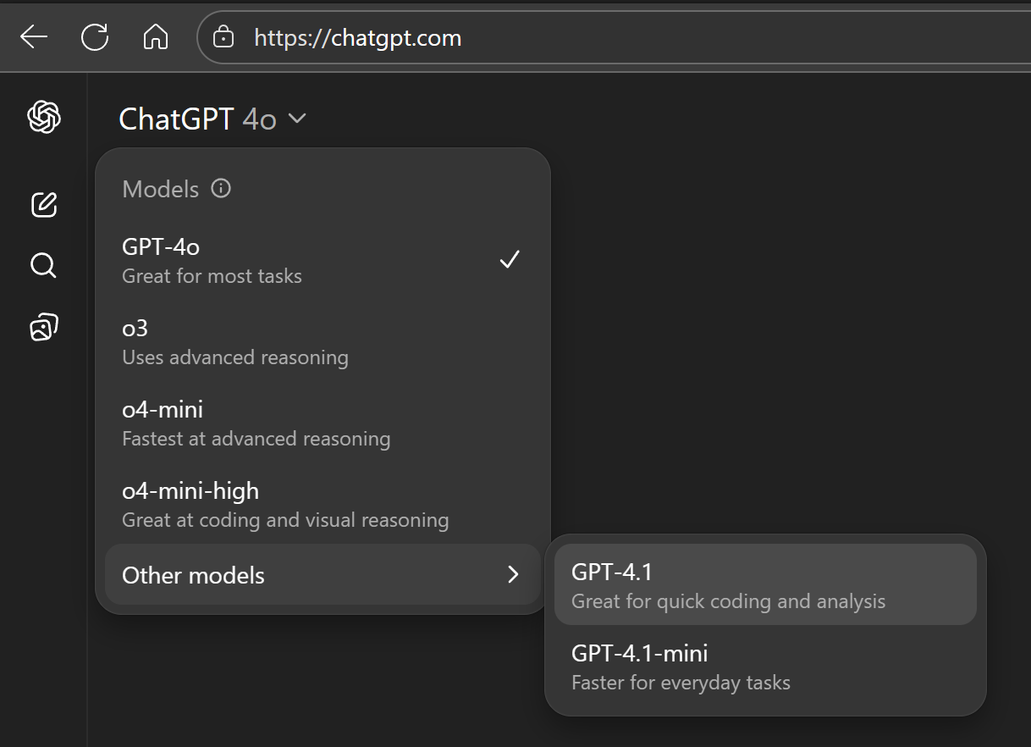
Task: Click "Great at coding and visual reasoning"
Action: point(285,520)
